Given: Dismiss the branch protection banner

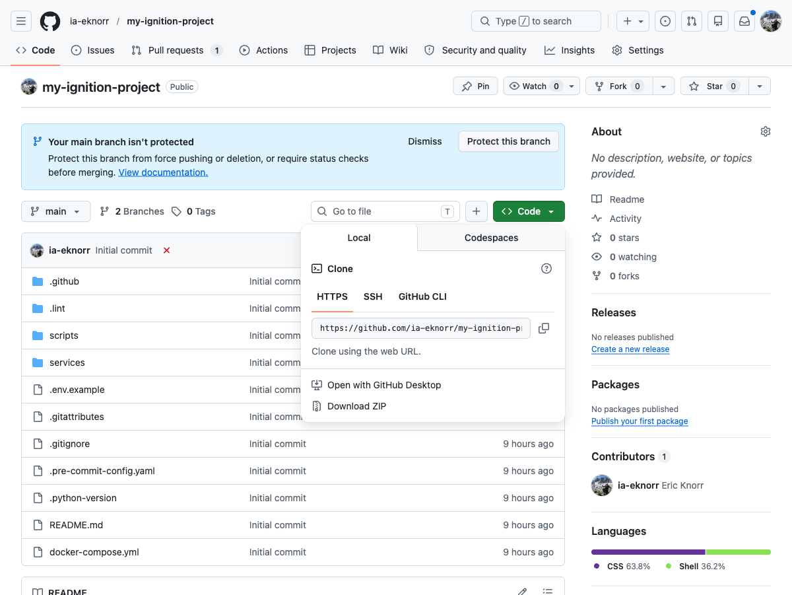Looking at the screenshot, I should [425, 141].
